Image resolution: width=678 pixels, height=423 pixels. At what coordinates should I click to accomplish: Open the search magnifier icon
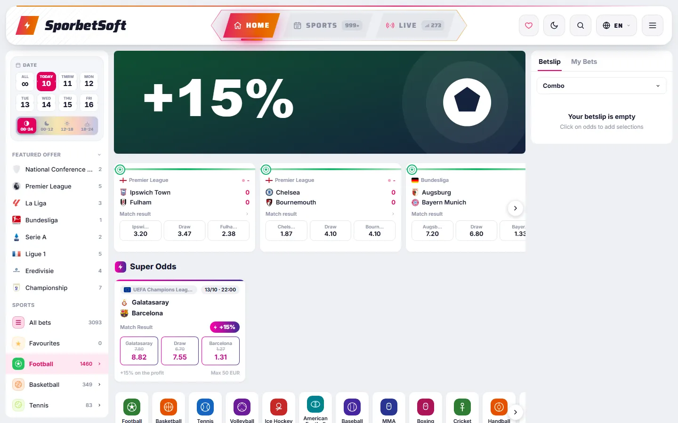click(581, 25)
